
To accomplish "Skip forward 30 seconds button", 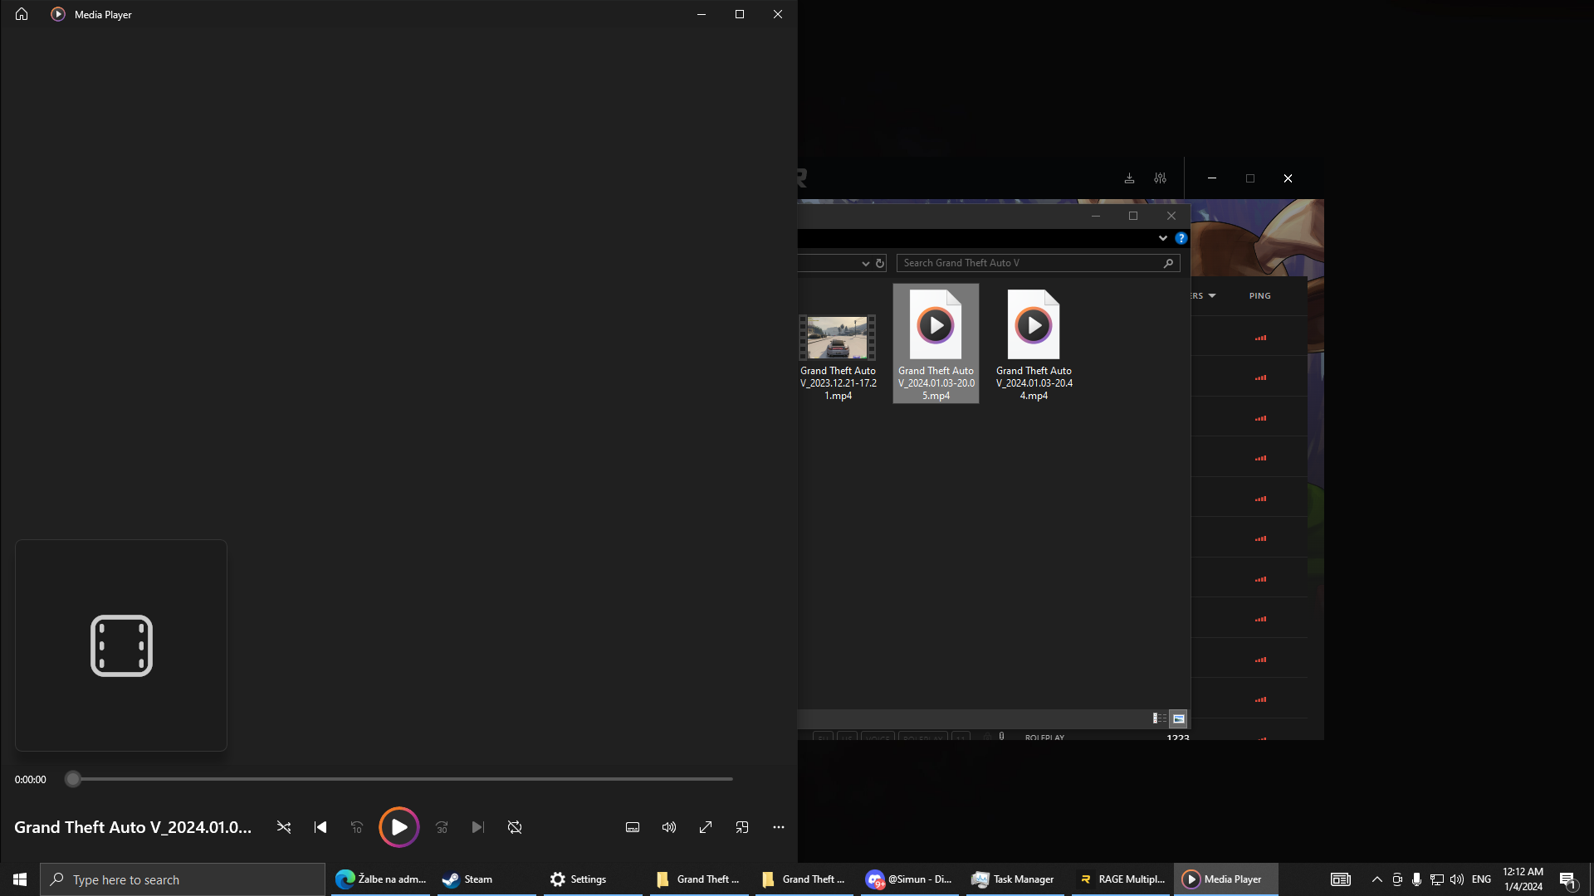I will click(442, 827).
